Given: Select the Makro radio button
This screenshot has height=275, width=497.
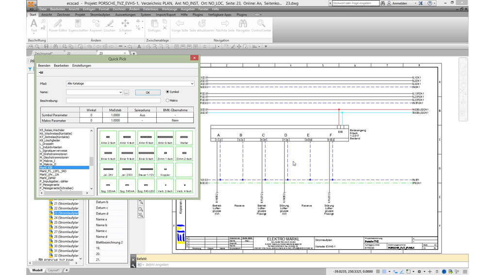Looking at the screenshot, I should (168, 100).
